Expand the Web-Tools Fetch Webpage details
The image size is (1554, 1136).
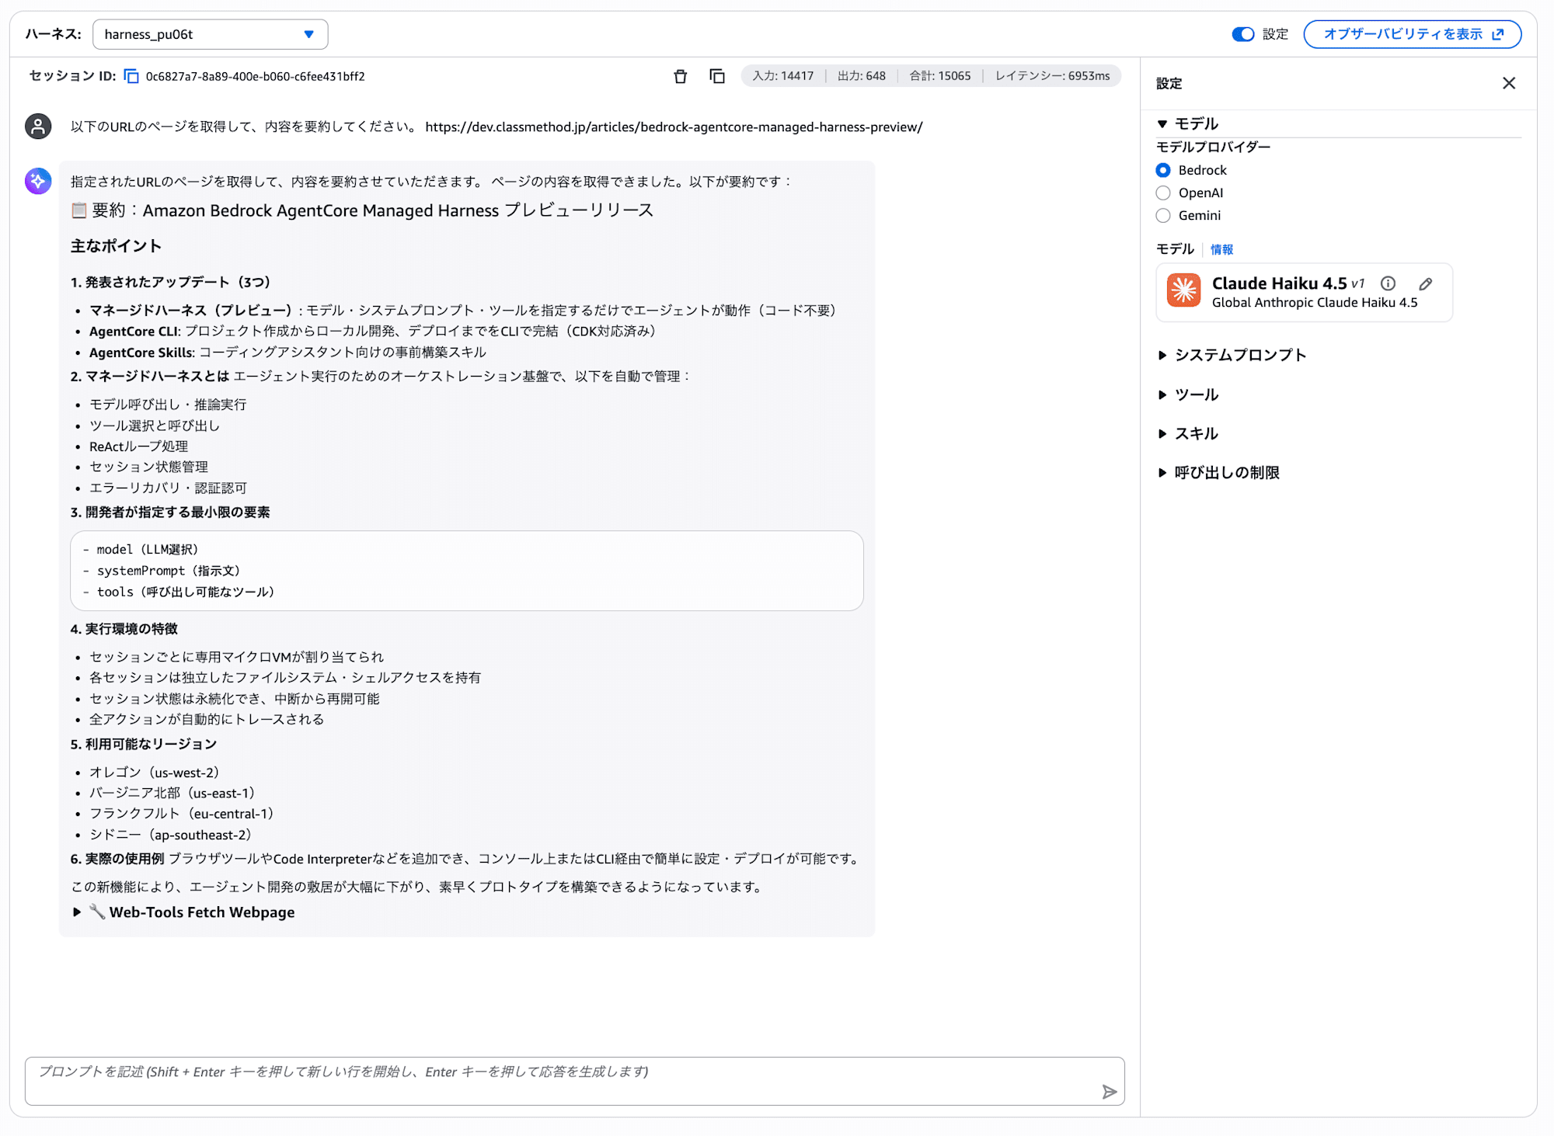coord(184,912)
